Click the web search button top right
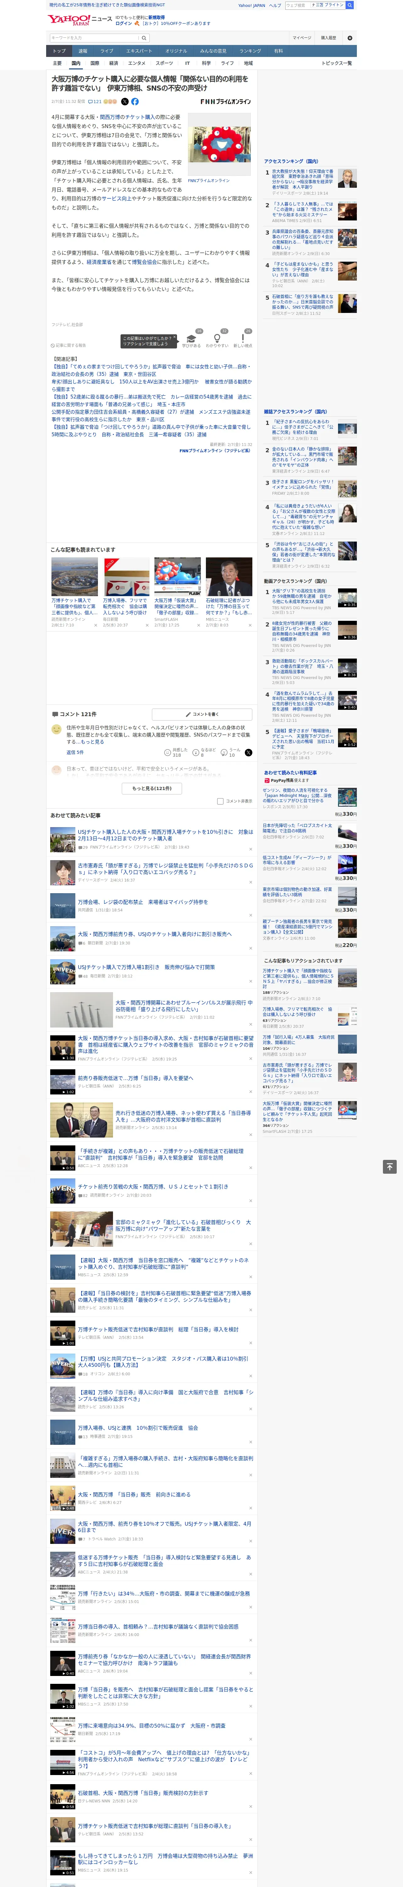Image resolution: width=403 pixels, height=1887 pixels. [350, 5]
